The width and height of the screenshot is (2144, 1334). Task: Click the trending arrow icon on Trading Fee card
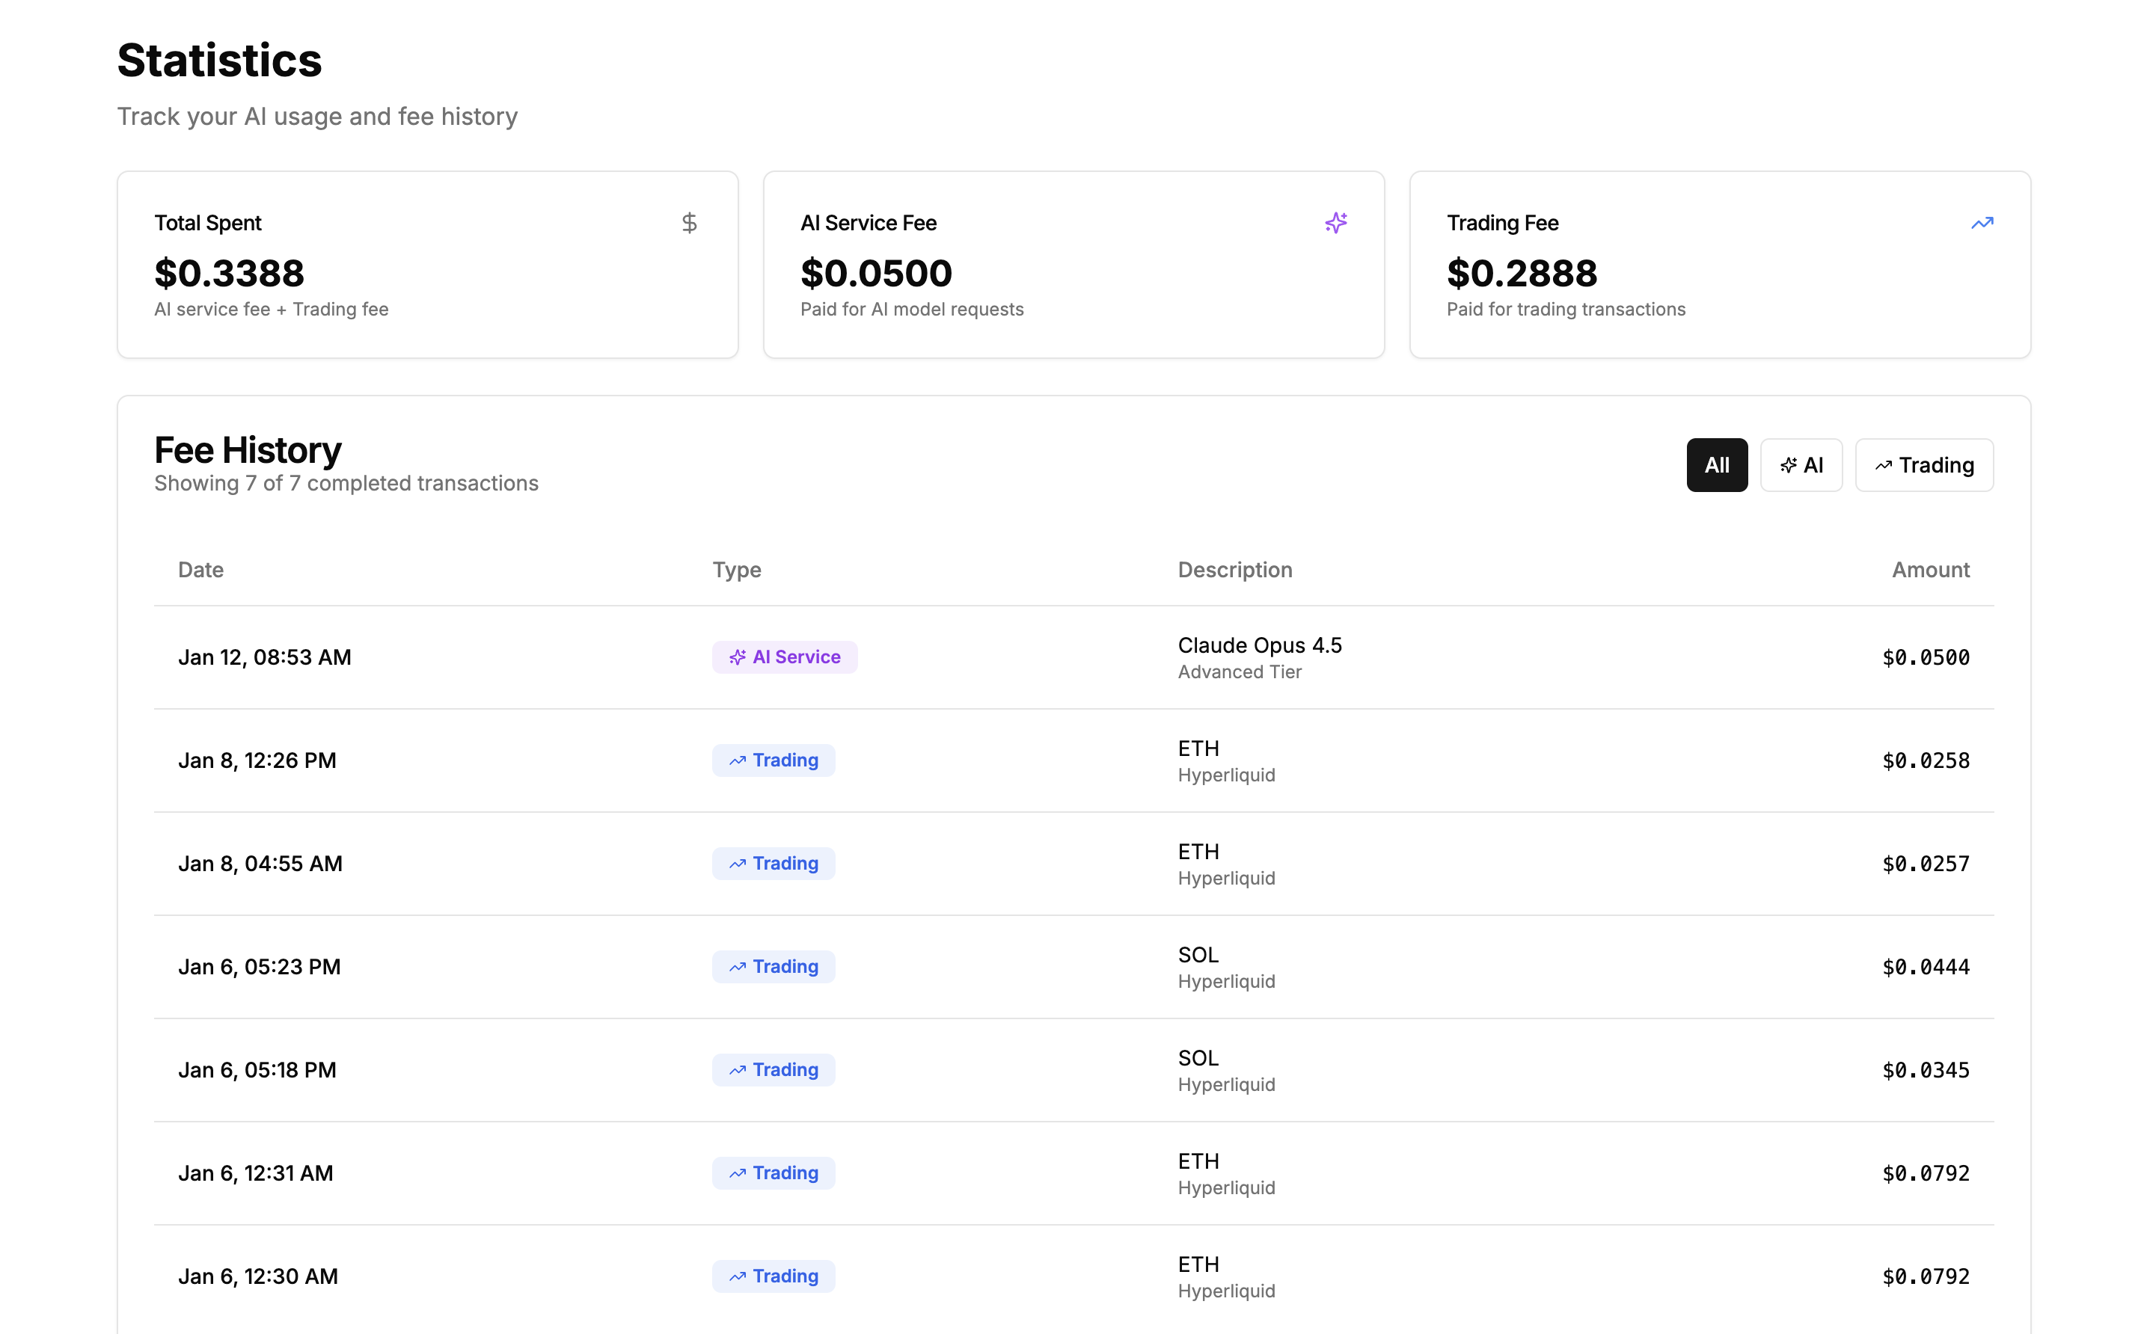pos(1982,222)
